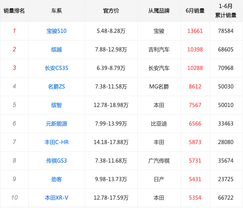Select June sales value 10288
243x208 pixels.
tap(195, 68)
